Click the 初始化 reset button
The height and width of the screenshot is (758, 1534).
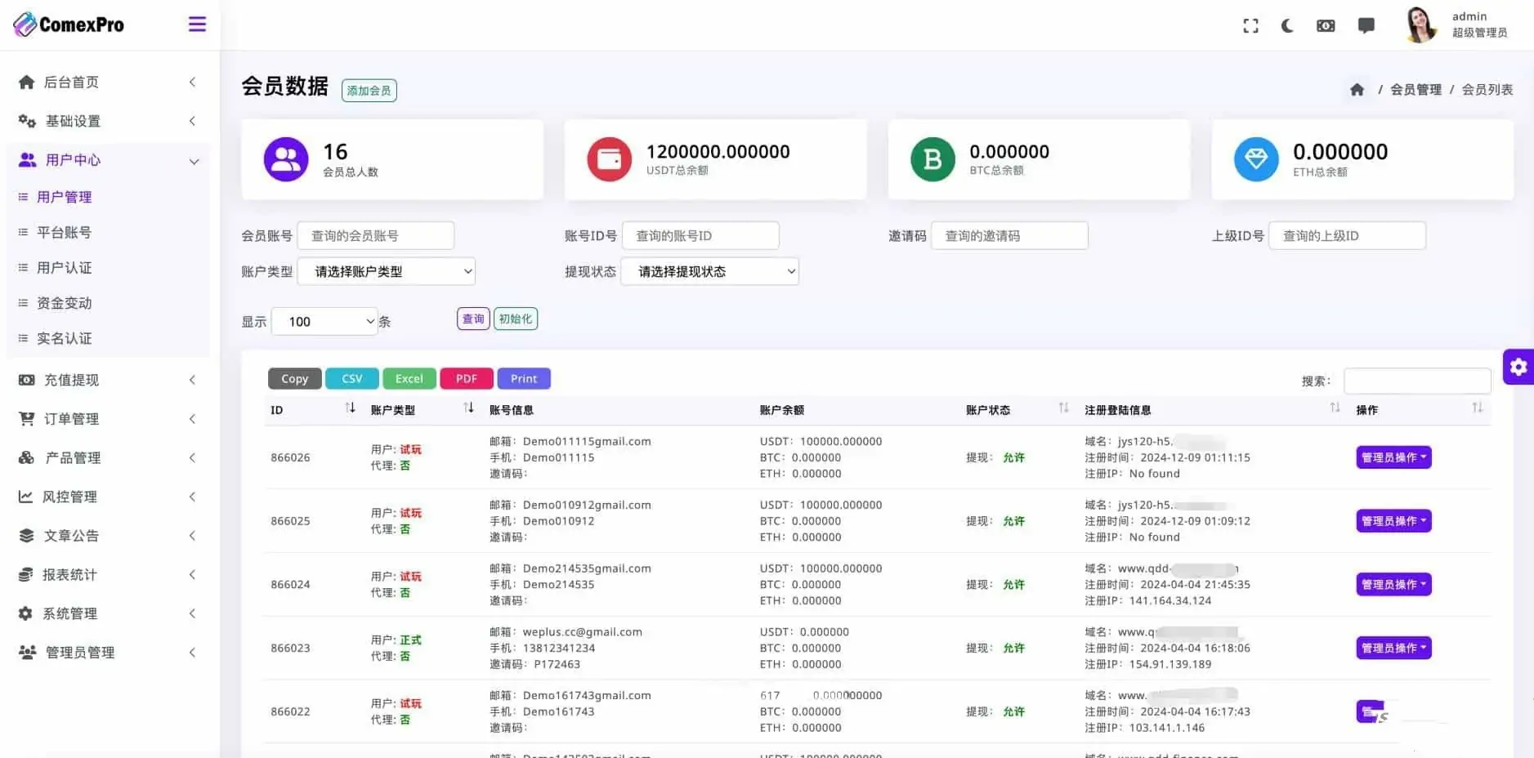point(516,319)
